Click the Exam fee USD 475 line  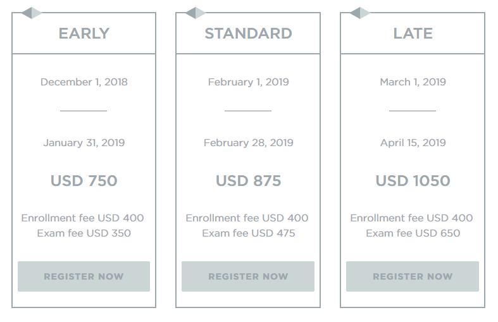248,233
